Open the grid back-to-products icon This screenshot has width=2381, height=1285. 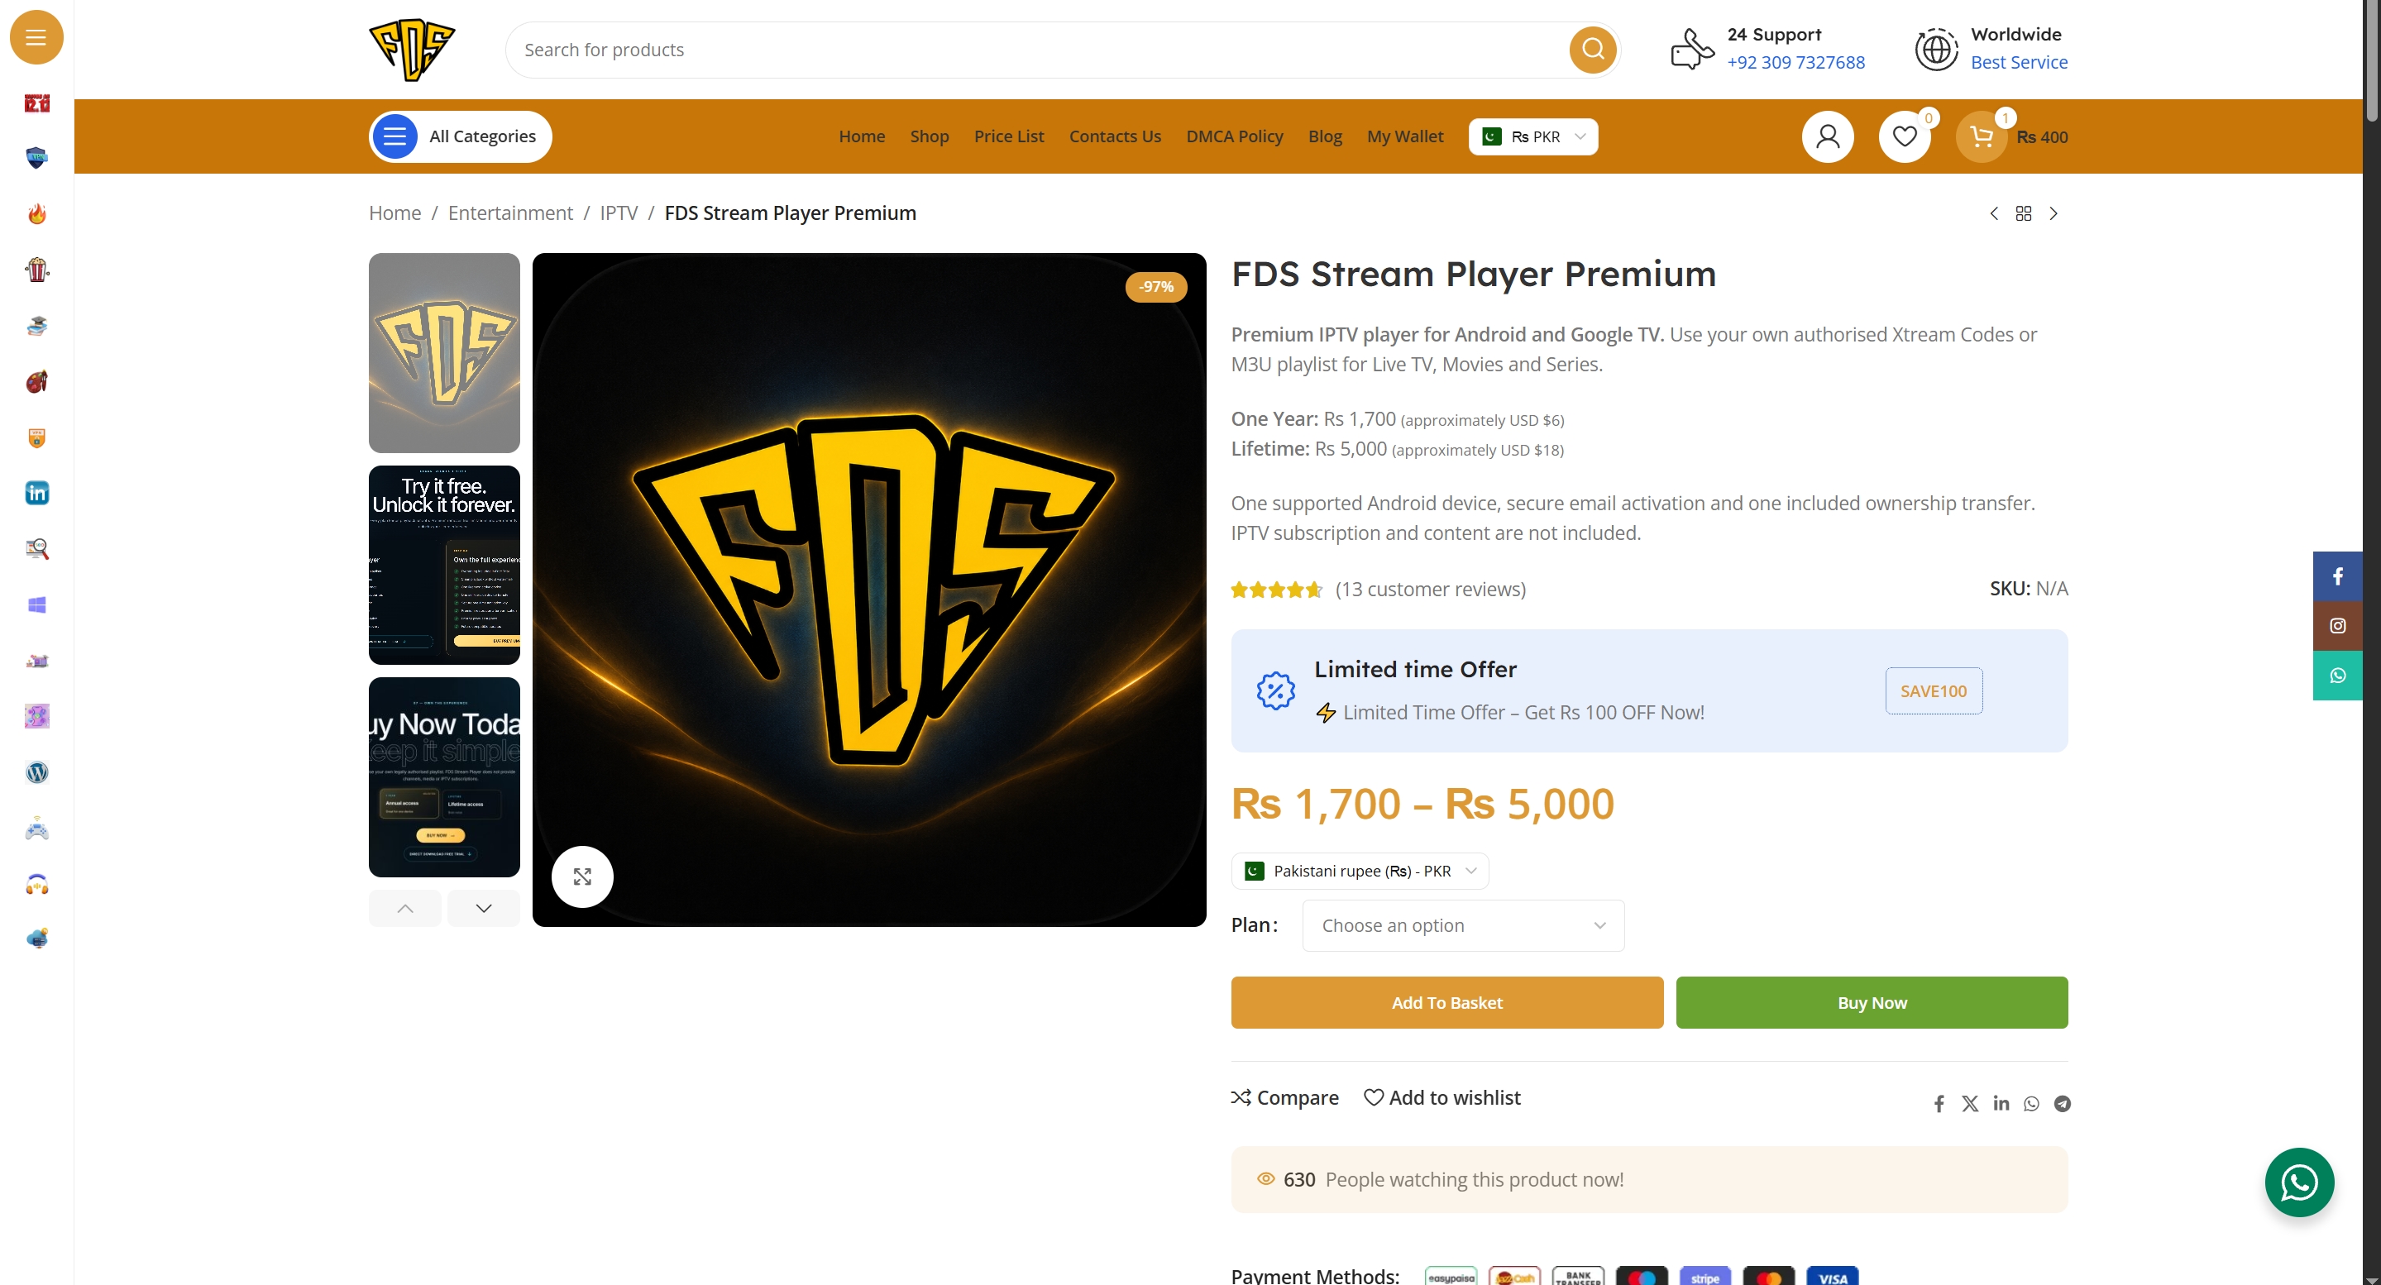[x=2023, y=213]
